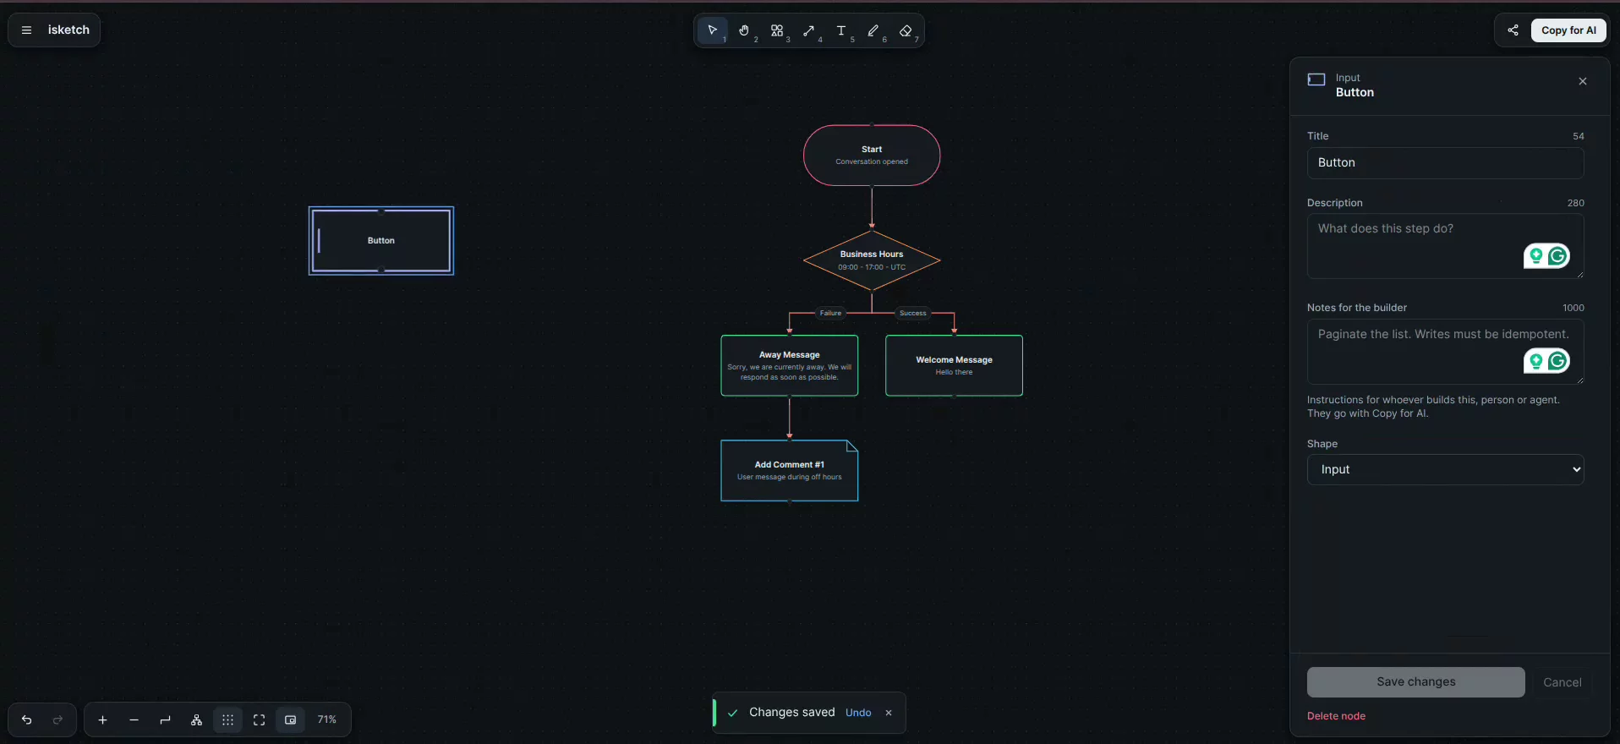Click the Failure edge label
This screenshot has height=744, width=1620.
pos(830,313)
